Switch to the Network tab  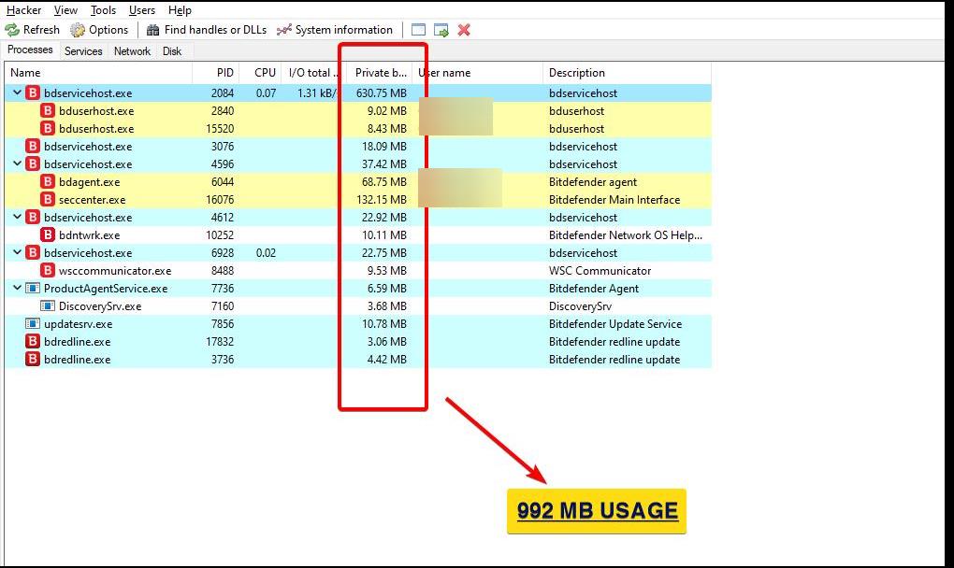[x=132, y=51]
